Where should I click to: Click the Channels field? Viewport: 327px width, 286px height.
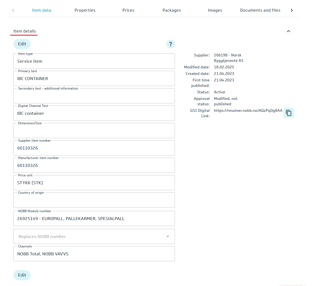(x=94, y=254)
